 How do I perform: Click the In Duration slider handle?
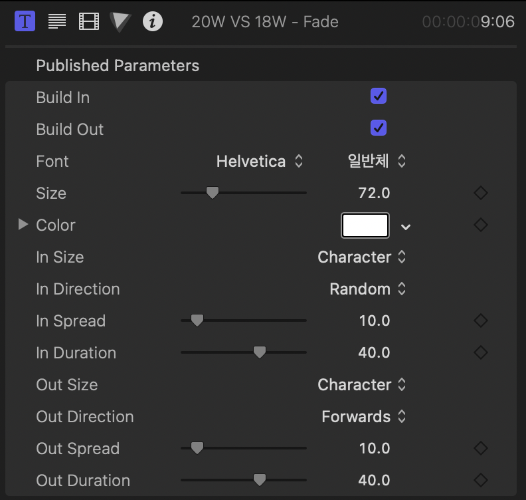(260, 352)
